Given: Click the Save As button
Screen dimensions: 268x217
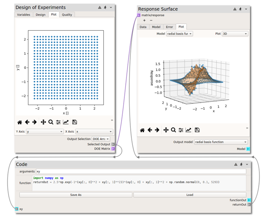Looking at the screenshot, I should pos(76,195).
